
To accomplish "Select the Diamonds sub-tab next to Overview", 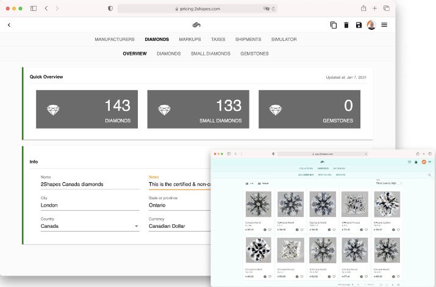I will point(168,54).
